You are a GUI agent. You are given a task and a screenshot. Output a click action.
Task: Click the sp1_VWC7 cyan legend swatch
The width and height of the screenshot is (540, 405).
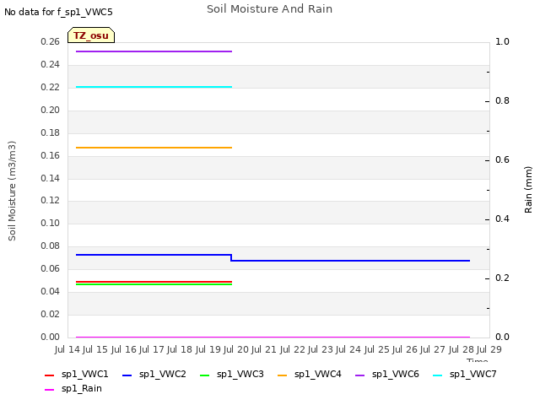[437, 375]
